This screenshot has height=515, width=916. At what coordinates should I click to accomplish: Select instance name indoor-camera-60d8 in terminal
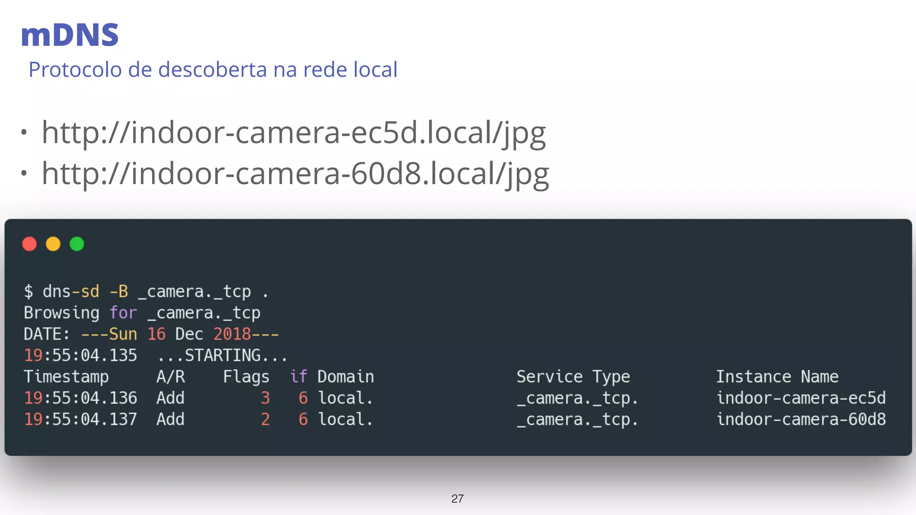801,420
